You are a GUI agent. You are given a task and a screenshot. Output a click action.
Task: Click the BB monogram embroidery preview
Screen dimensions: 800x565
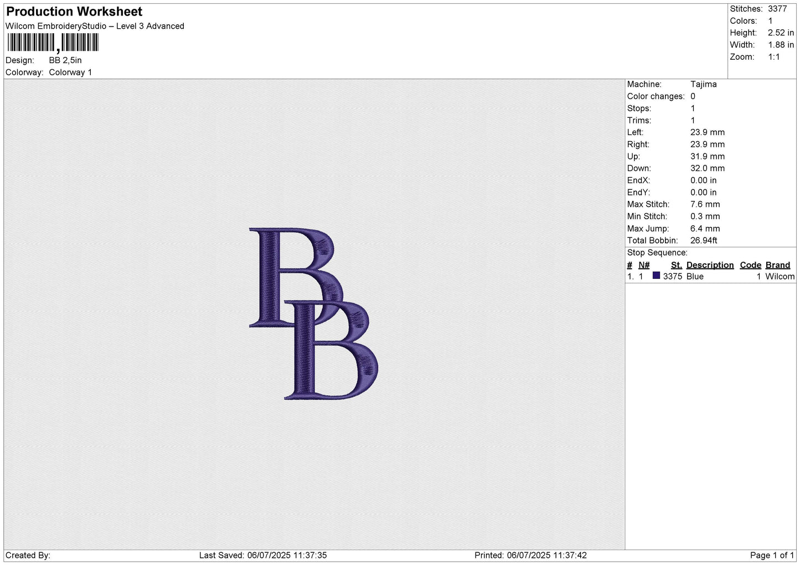click(x=314, y=313)
